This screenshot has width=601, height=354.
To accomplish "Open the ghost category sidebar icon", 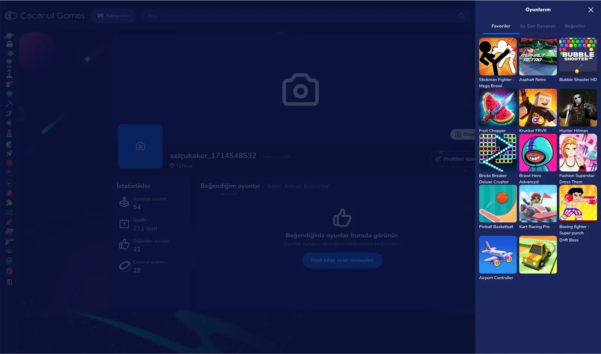I will click(x=9, y=44).
